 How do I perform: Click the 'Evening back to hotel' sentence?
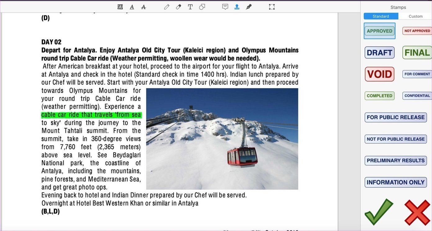[x=144, y=195]
